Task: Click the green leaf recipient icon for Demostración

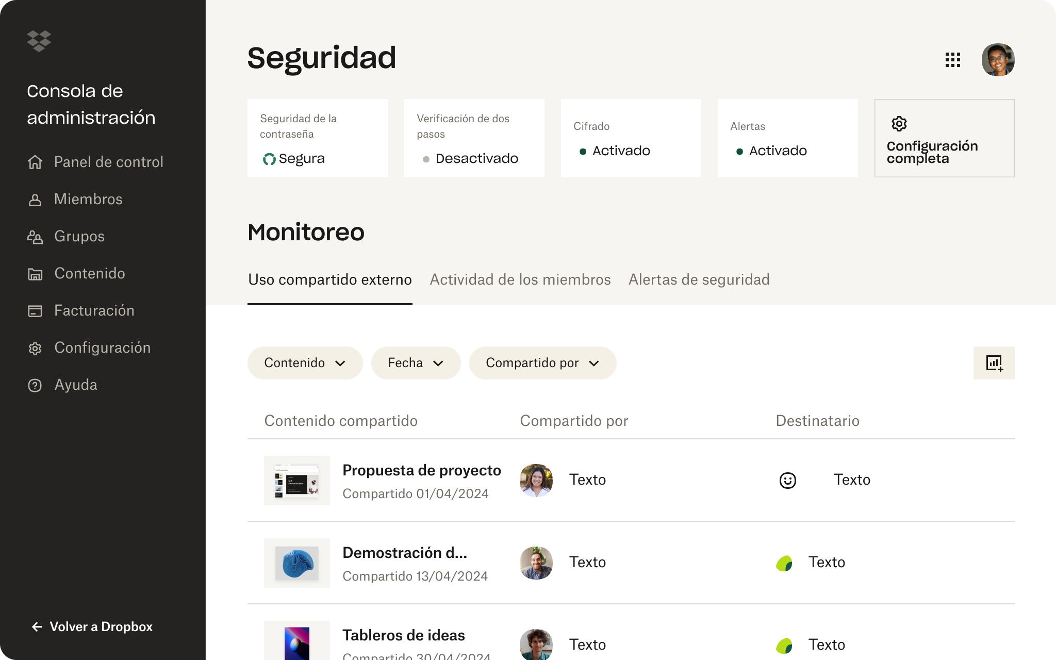Action: point(784,563)
